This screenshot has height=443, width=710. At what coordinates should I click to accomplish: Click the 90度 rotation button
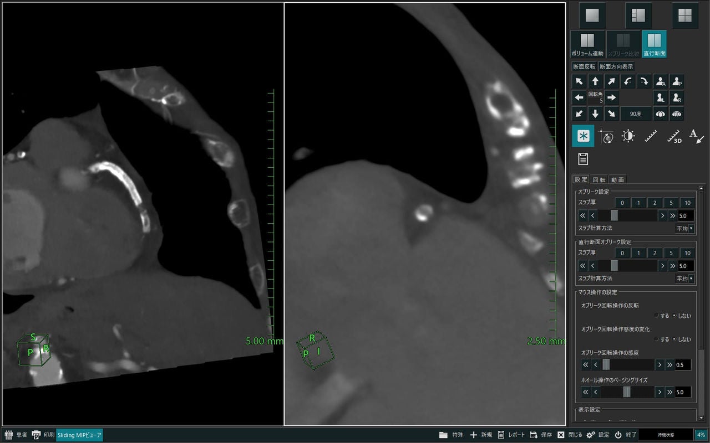pos(636,114)
